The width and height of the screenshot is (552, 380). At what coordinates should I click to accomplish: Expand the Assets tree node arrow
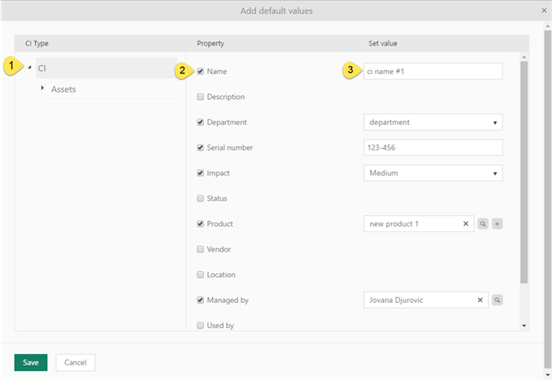point(42,88)
